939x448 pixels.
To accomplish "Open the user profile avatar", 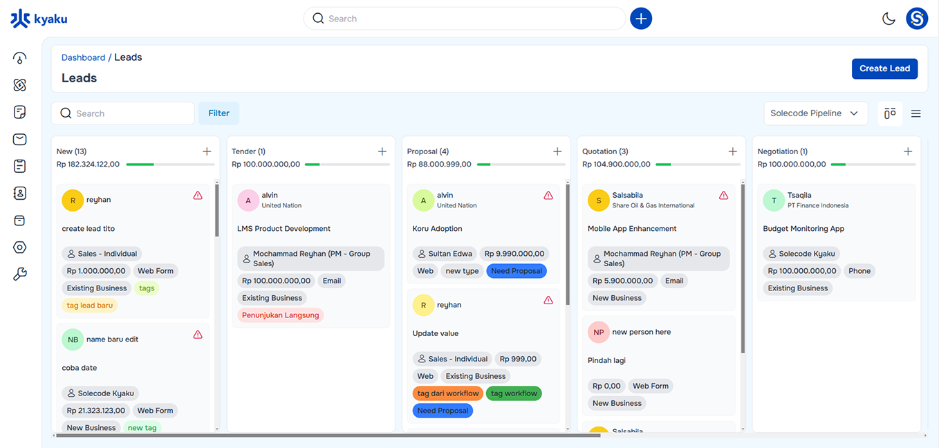I will click(917, 19).
